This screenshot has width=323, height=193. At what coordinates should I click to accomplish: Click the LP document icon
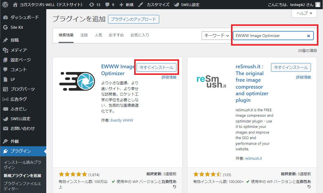5,79
